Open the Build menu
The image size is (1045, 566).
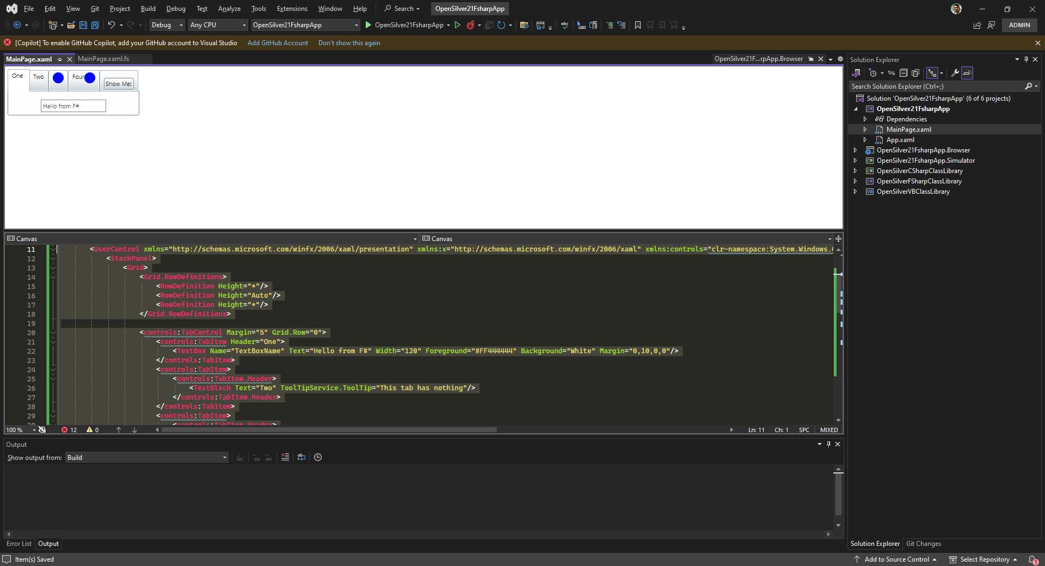[147, 8]
